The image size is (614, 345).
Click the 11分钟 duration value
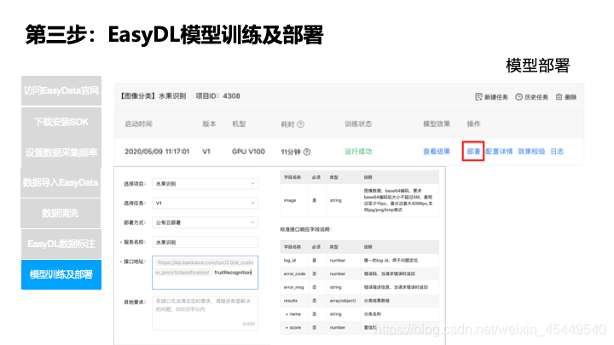(x=291, y=152)
